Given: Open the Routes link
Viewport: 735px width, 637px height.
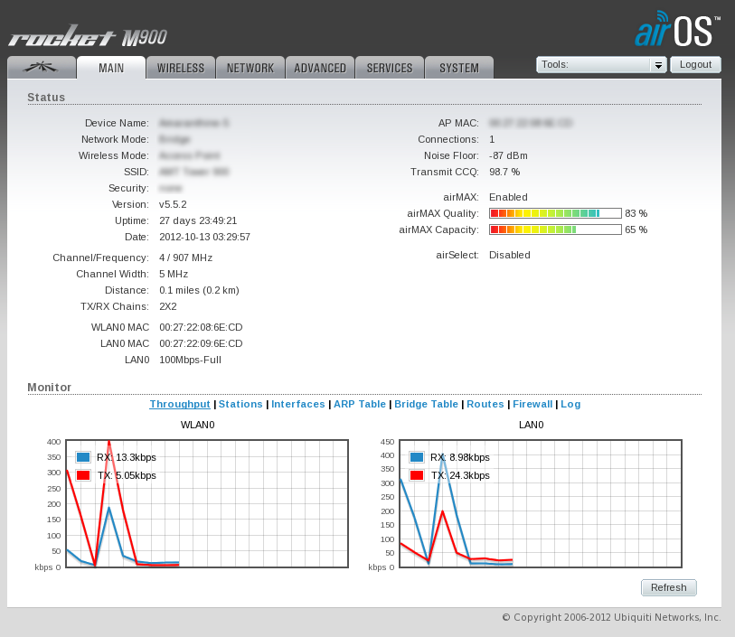Looking at the screenshot, I should click(x=485, y=404).
